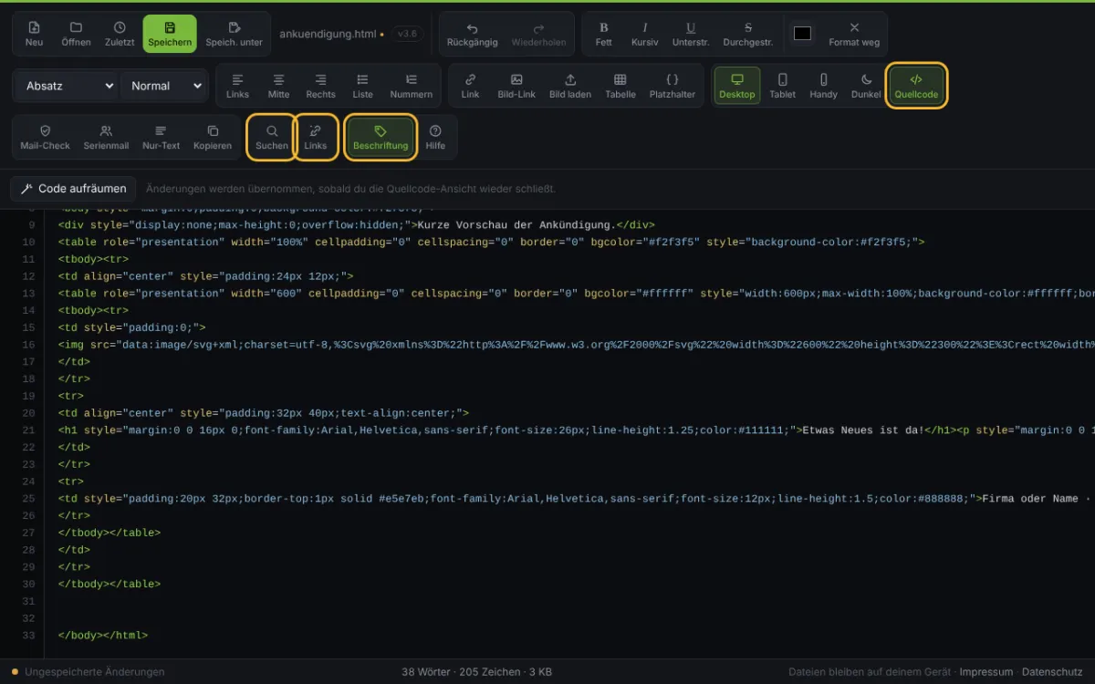Viewport: 1095px width, 684px height.
Task: Apply italic with Kursiv
Action: tap(645, 34)
